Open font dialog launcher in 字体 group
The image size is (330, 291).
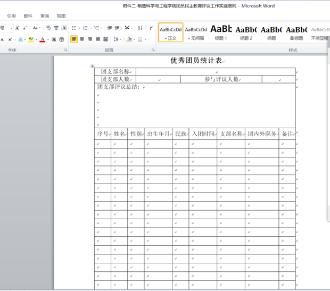pyautogui.click(x=65, y=50)
